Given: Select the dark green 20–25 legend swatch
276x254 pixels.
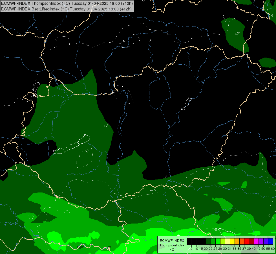Looking at the screenshot, I should point(208,241).
